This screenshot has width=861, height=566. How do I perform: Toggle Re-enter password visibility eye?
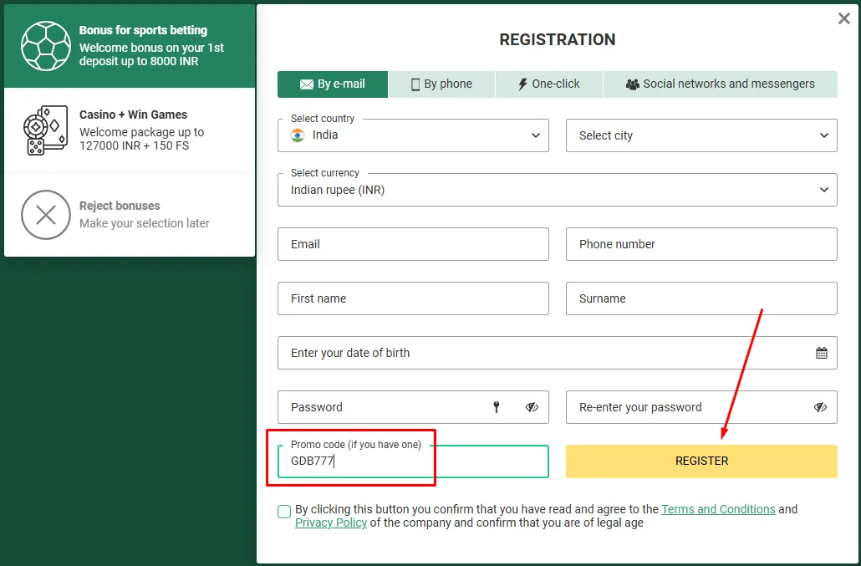(x=820, y=407)
